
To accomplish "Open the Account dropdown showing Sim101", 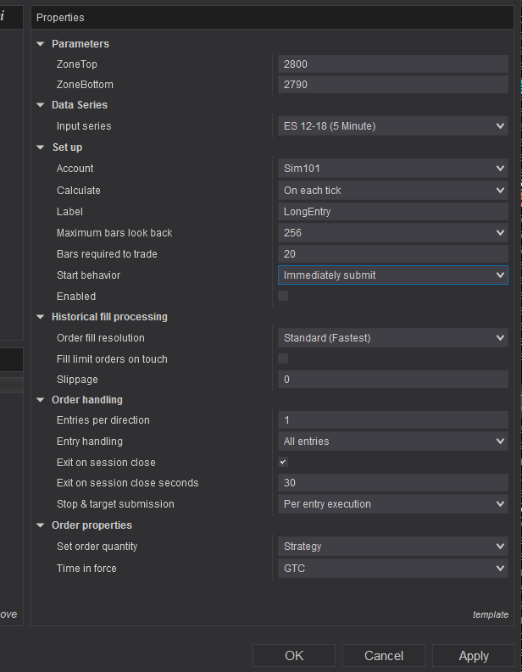I will [393, 169].
